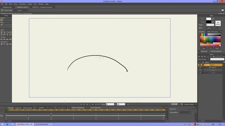
Task: Select the Orbit Workspace tool
Action: pyautogui.click(x=10, y=44)
